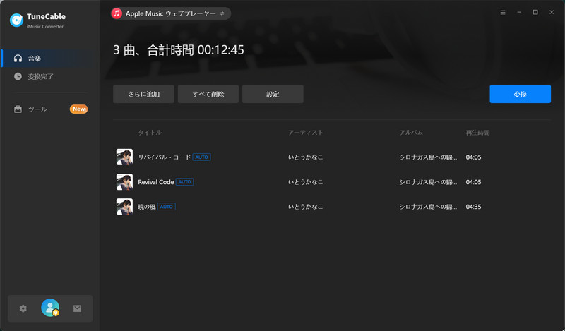Click the TuneCable logo icon
Viewport: 565px width, 331px height.
pyautogui.click(x=16, y=20)
